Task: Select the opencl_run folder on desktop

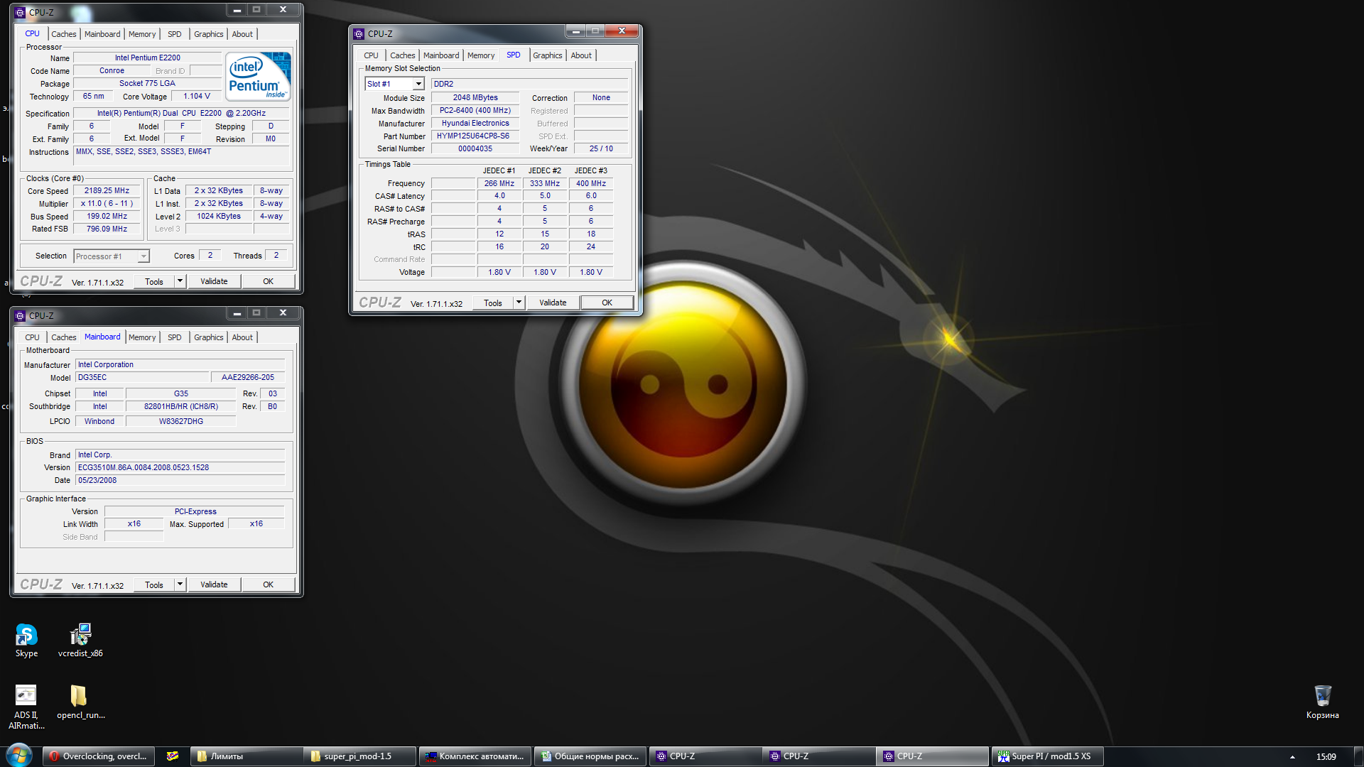Action: (80, 702)
